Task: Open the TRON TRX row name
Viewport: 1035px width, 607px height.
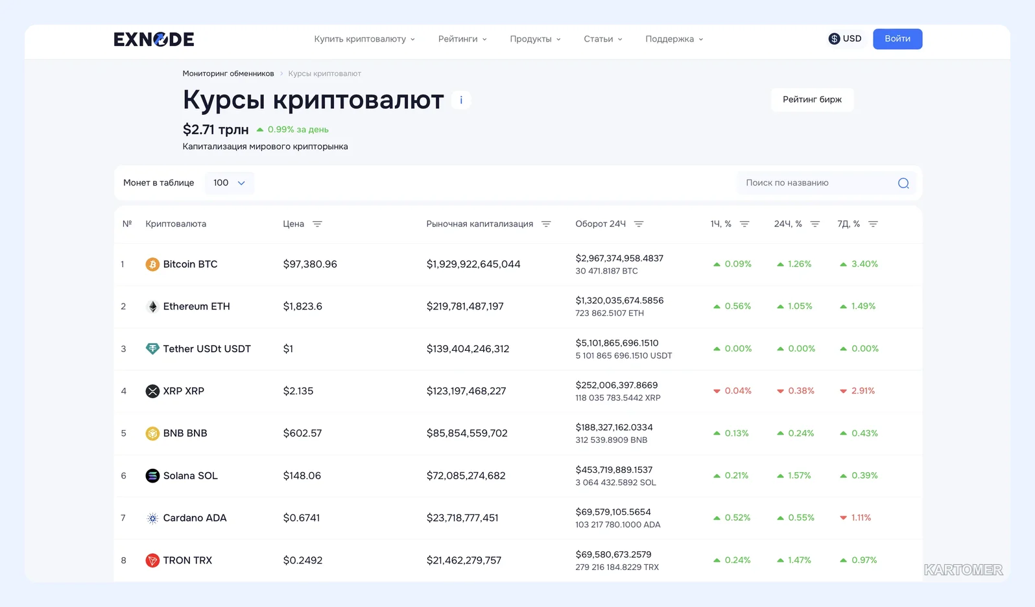Action: pos(187,560)
